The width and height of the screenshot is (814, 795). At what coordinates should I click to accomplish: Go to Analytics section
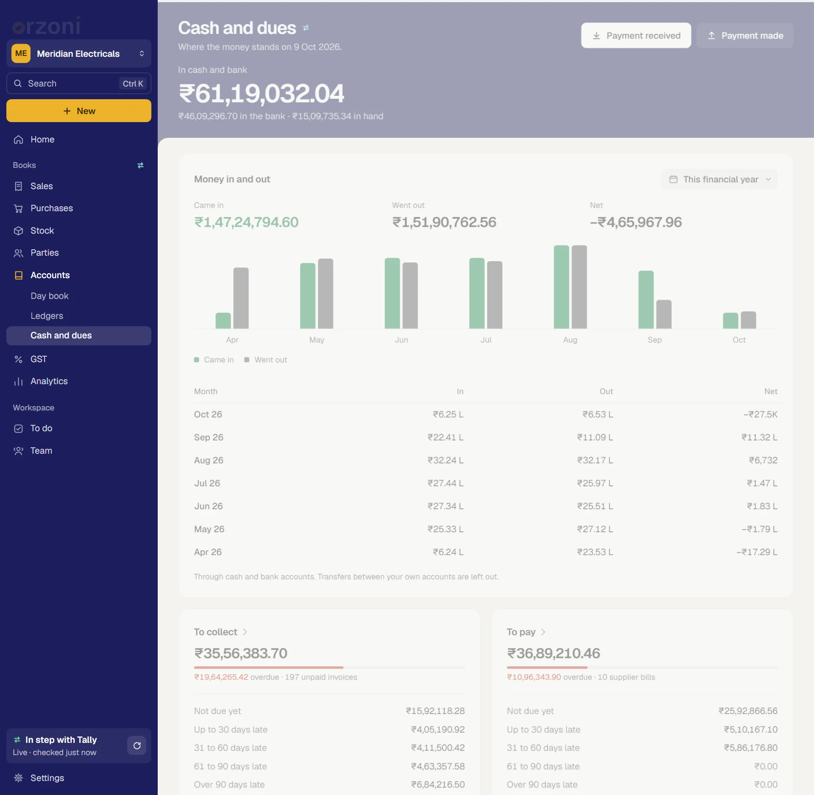(x=79, y=381)
